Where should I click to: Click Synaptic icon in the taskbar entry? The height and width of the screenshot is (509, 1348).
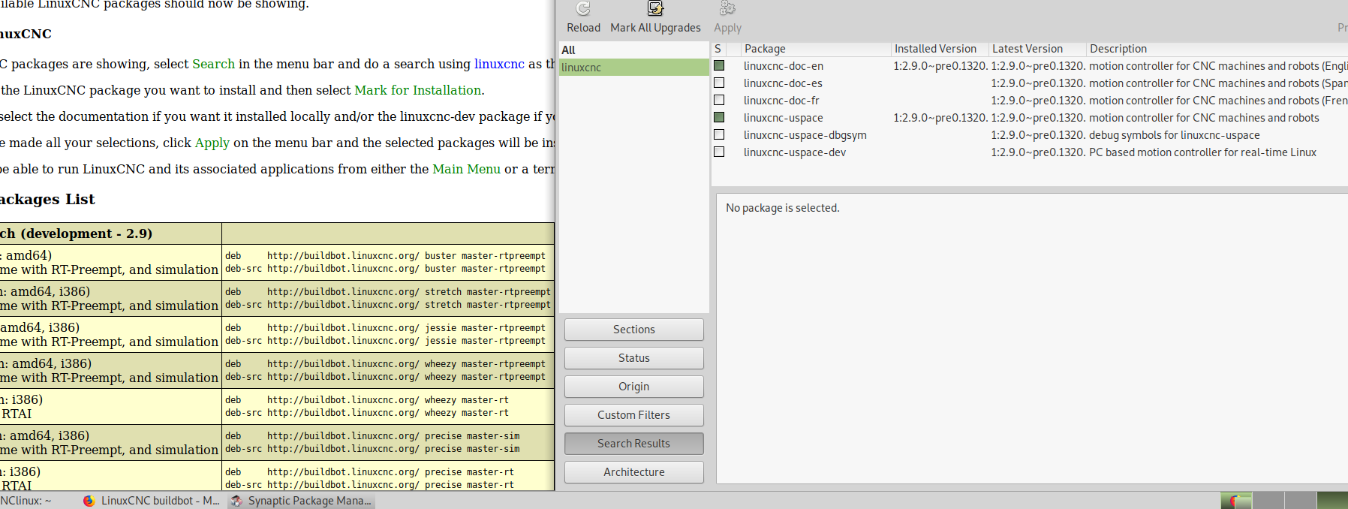236,501
